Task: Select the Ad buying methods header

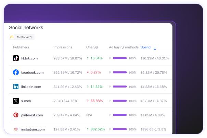Action: (124, 47)
